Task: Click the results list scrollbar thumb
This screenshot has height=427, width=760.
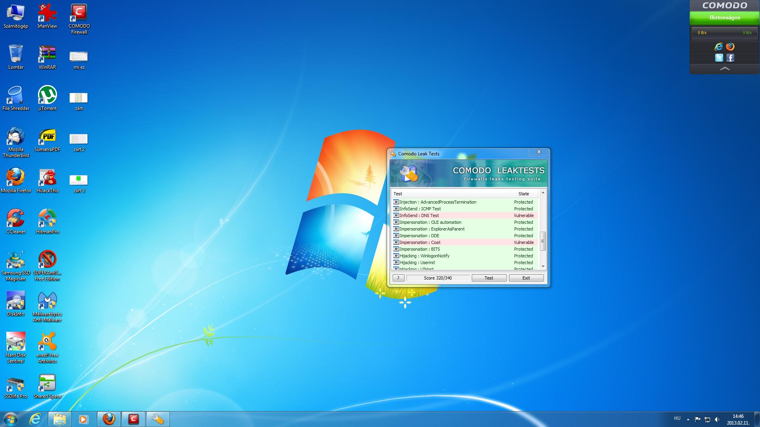Action: click(543, 241)
